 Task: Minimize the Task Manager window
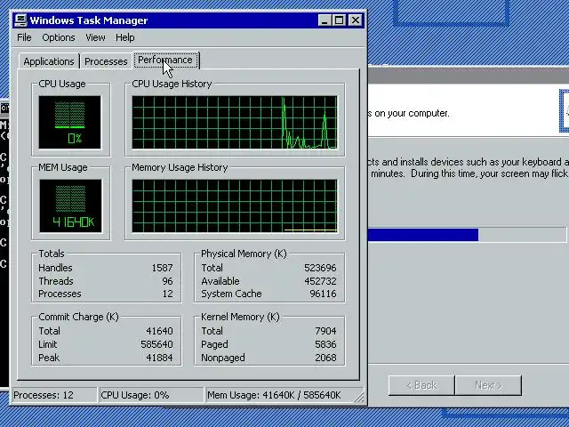pyautogui.click(x=325, y=20)
